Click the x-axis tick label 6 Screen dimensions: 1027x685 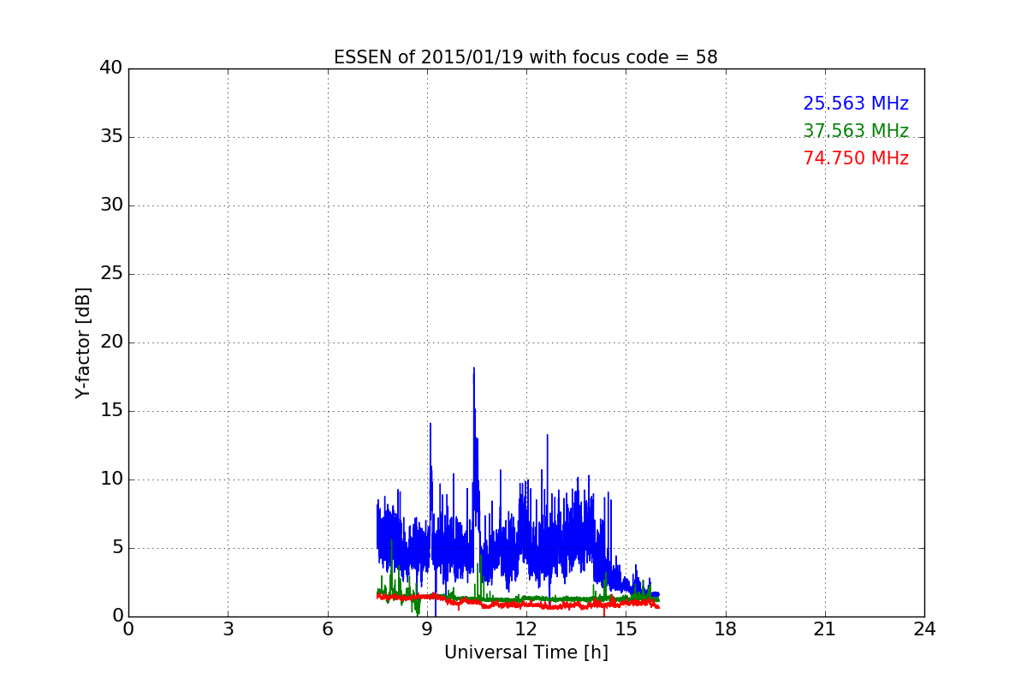327,629
